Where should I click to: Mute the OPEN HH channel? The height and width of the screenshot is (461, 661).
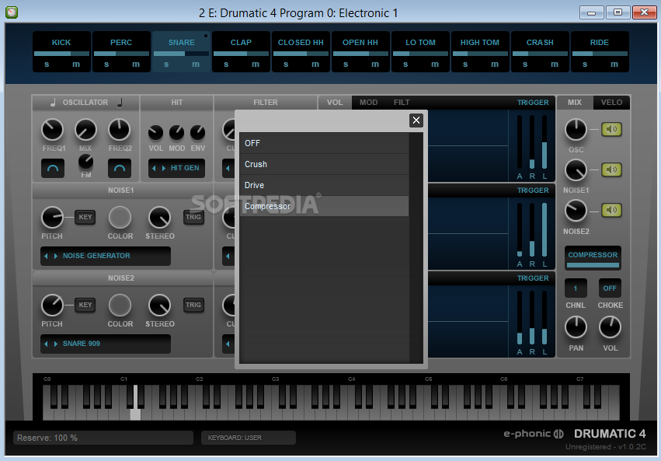[375, 64]
